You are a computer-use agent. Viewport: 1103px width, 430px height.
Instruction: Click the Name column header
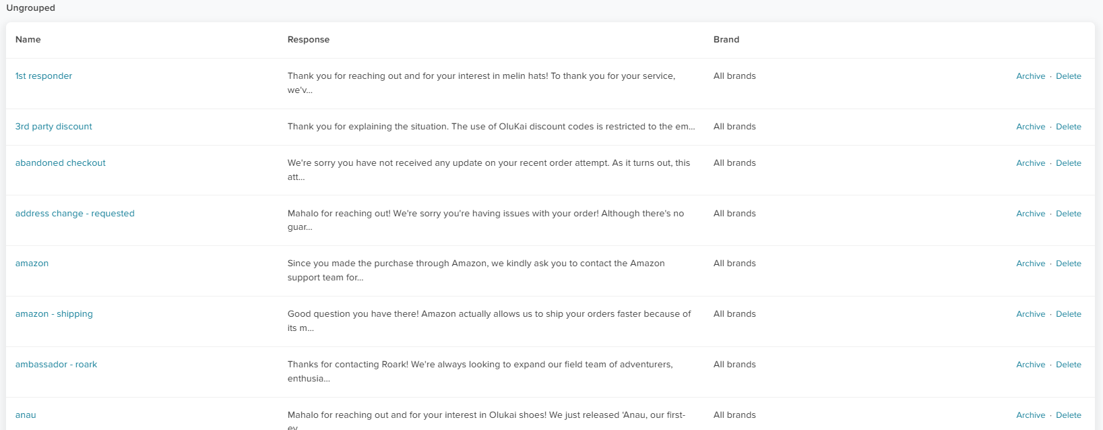click(28, 40)
